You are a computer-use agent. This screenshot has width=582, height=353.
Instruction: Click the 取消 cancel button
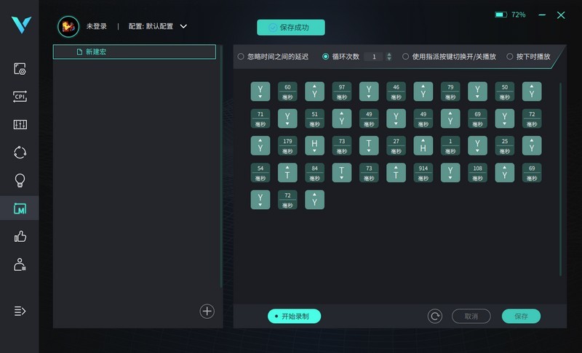pos(471,317)
